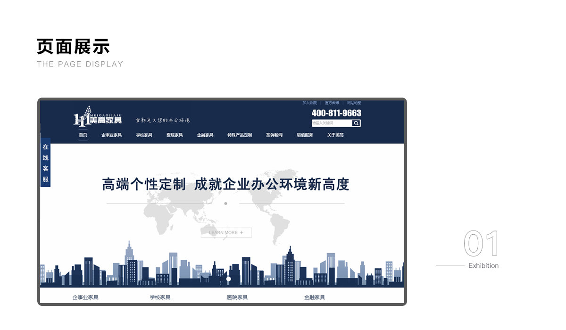Click the 400-811-9663 phone number

click(336, 113)
